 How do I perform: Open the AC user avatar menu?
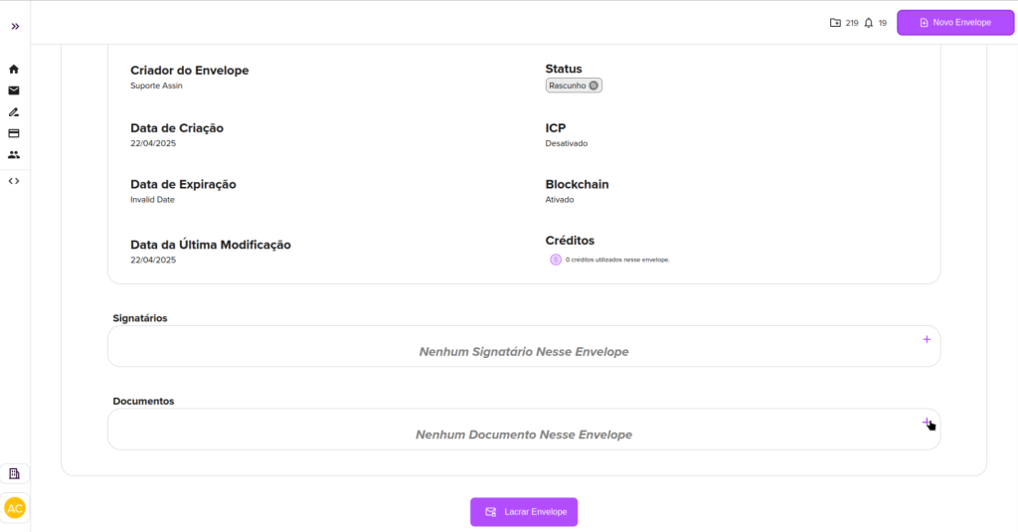click(x=15, y=508)
